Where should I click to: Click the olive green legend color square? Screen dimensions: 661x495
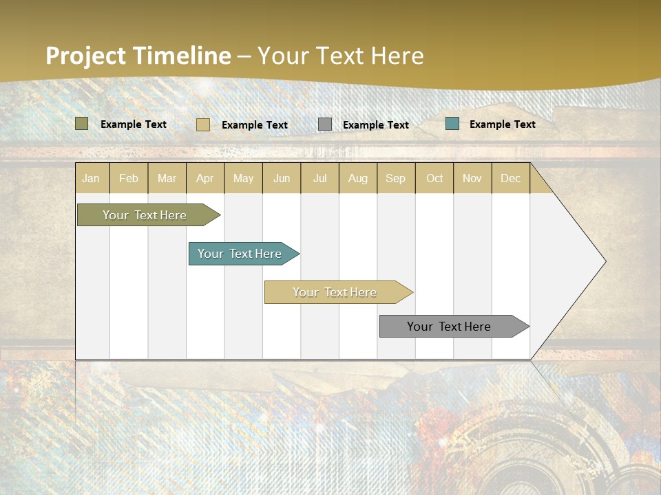coord(83,124)
